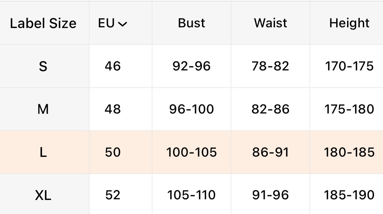This screenshot has width=383, height=214.
Task: Select the highlighted L size row
Action: tap(43, 152)
